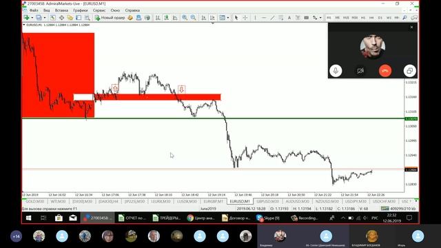Select the M30 timeframe button
The image size is (441, 248).
point(355,18)
